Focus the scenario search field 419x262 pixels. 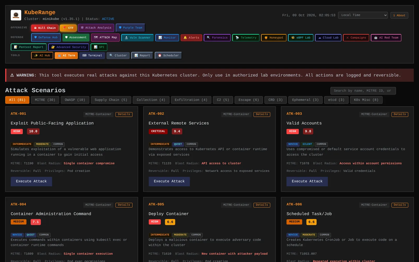tap(363, 91)
